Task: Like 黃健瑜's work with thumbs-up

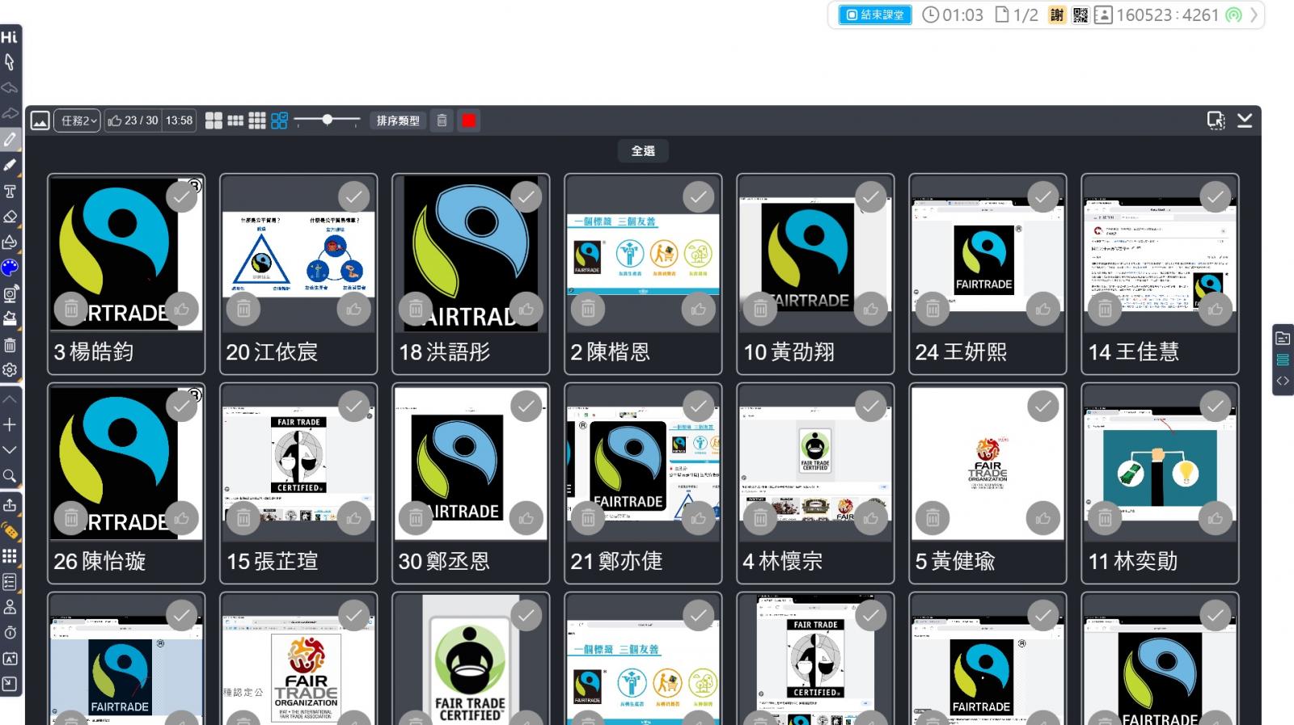Action: point(1042,518)
